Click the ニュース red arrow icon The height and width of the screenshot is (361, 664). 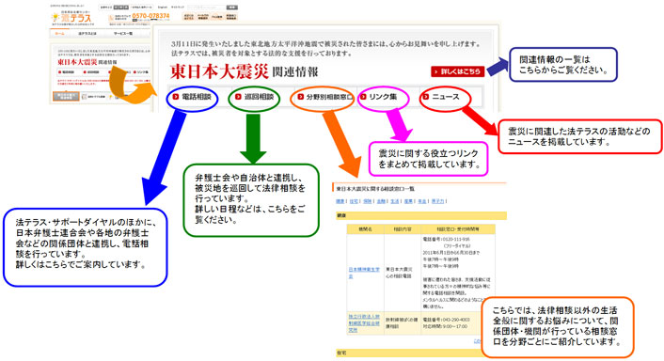pyautogui.click(x=426, y=97)
